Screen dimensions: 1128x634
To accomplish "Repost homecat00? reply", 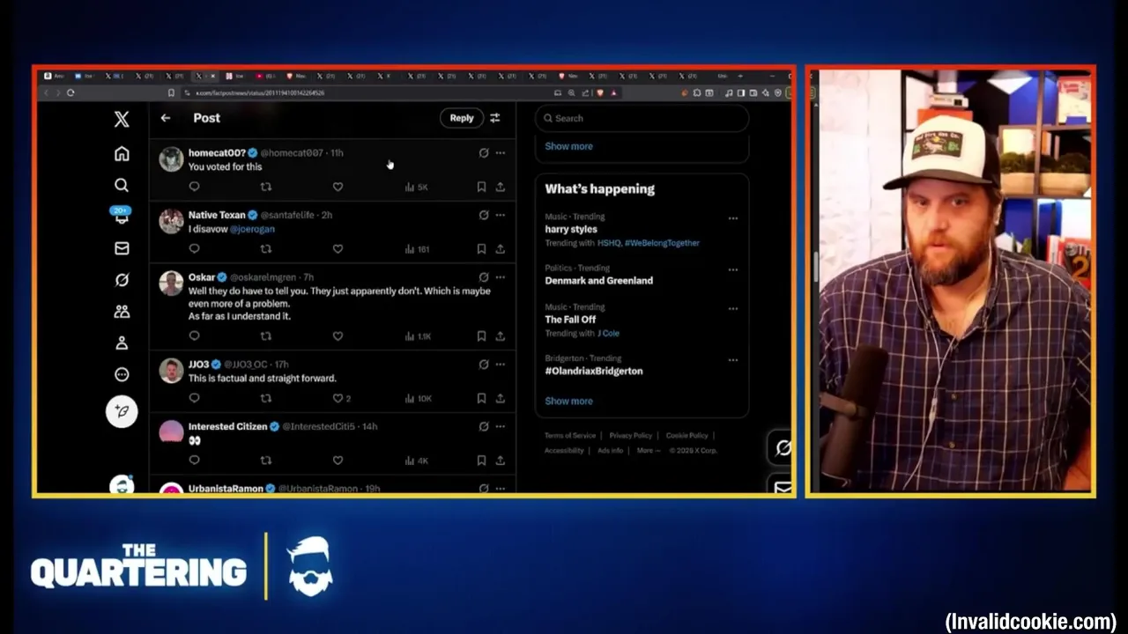I will [266, 187].
